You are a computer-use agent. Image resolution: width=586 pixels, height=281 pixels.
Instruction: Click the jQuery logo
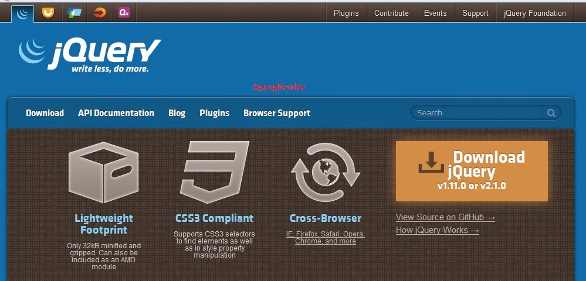click(90, 55)
